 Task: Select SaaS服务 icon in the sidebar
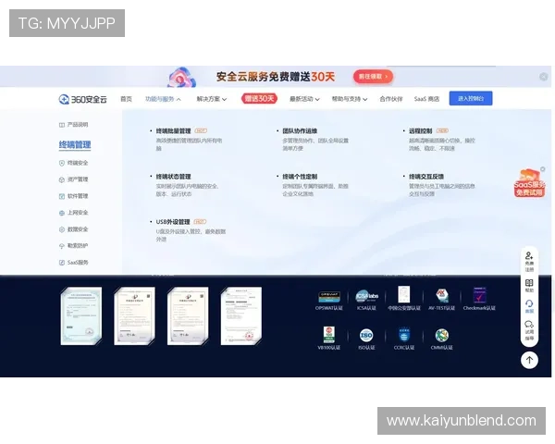click(62, 263)
